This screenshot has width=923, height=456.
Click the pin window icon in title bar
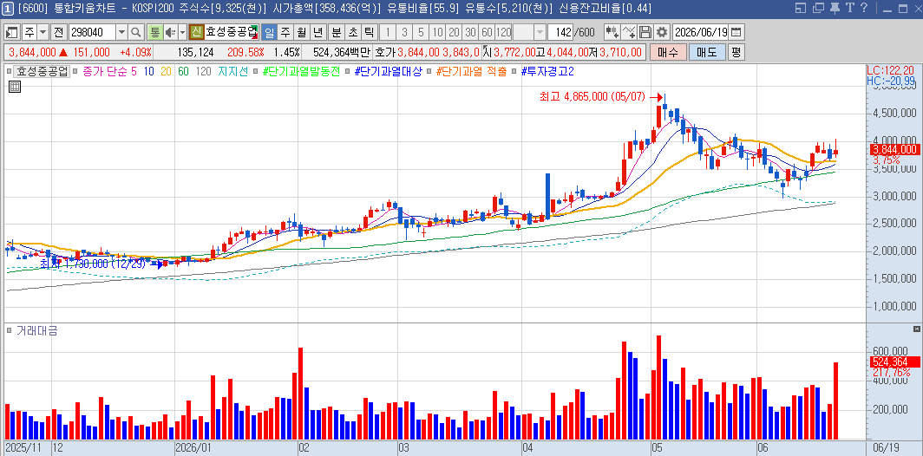[835, 8]
